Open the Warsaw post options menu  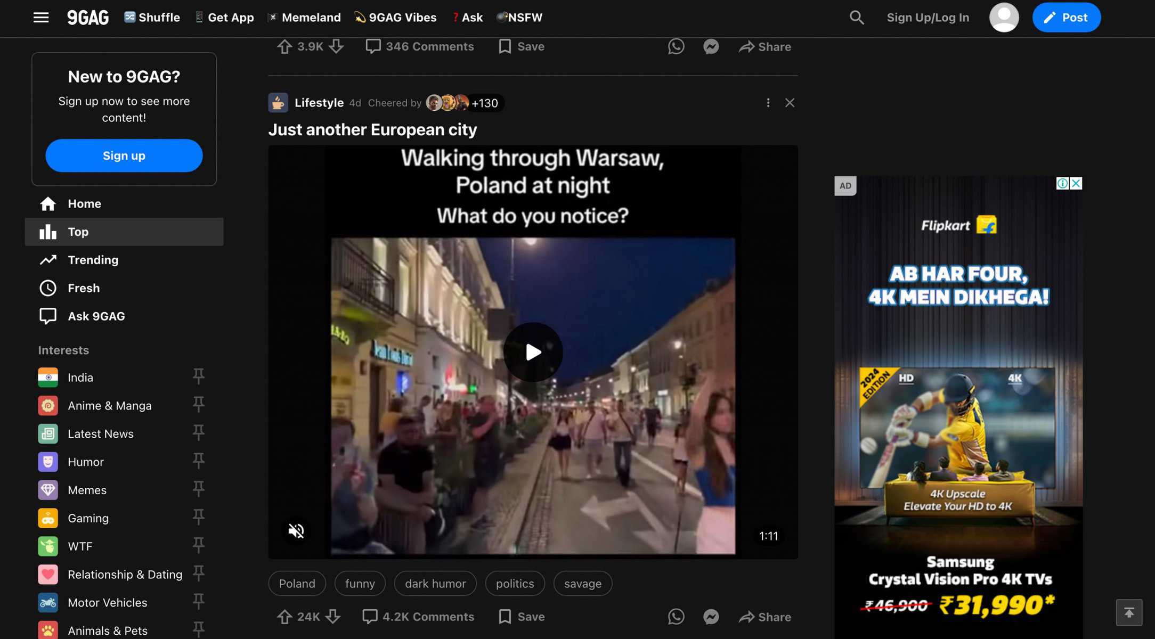768,103
